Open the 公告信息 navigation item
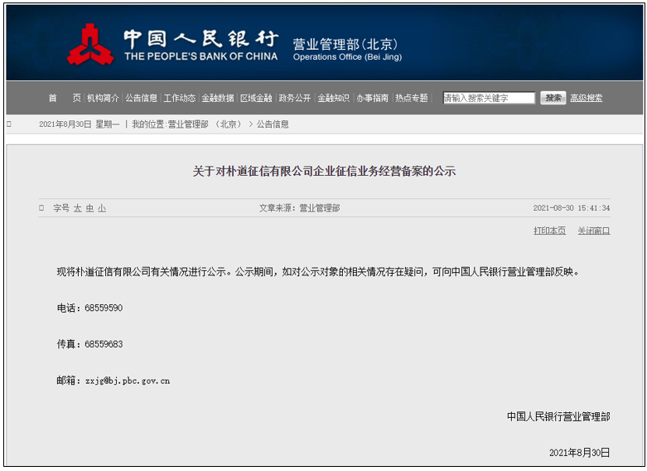The height and width of the screenshot is (471, 647). tap(142, 98)
